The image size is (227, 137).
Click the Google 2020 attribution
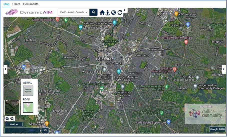[x=217, y=129]
